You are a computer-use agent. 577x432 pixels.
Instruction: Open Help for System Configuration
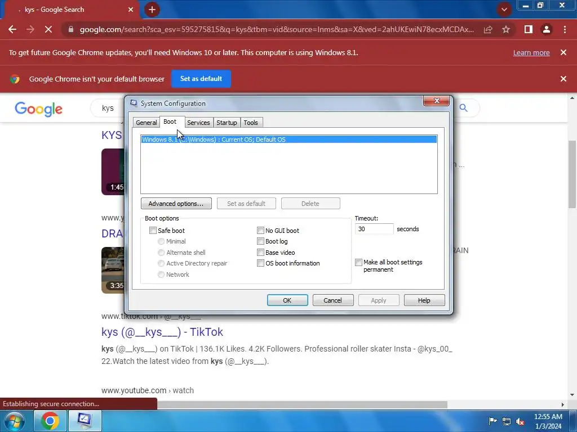pyautogui.click(x=424, y=300)
